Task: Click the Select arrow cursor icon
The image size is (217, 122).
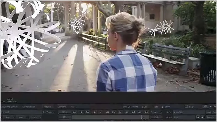Action: (x=162, y=107)
